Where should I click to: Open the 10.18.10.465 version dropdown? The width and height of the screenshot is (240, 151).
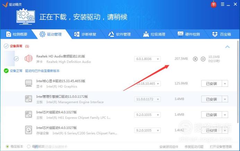point(147,84)
